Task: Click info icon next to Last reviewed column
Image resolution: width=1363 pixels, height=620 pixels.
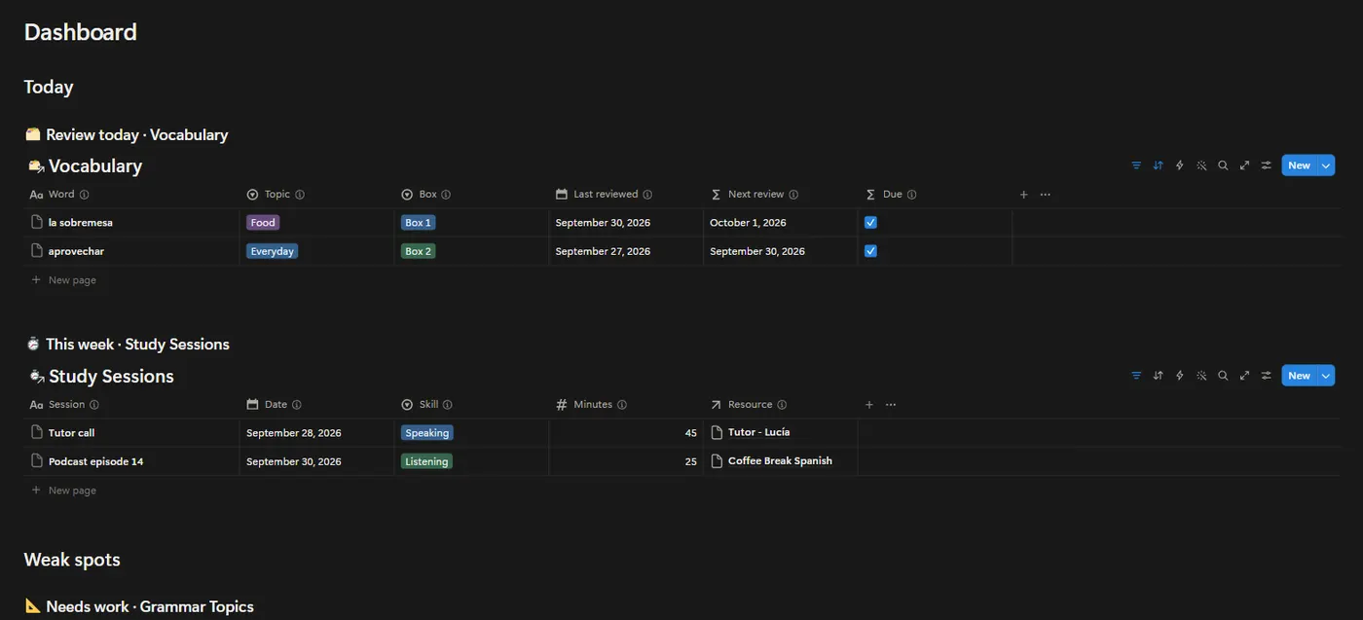Action: 647,195
